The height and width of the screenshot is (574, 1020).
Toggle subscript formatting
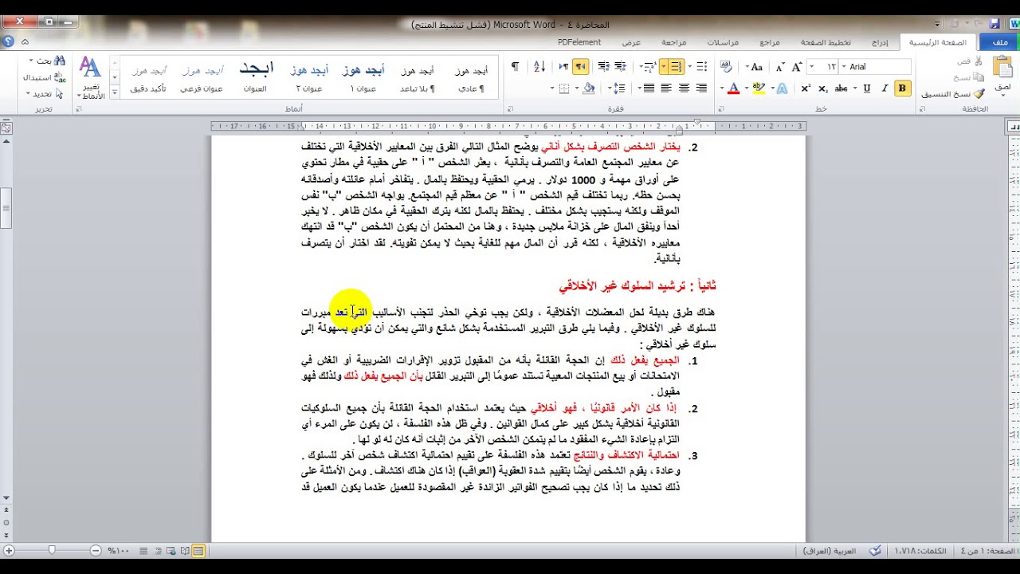click(823, 88)
